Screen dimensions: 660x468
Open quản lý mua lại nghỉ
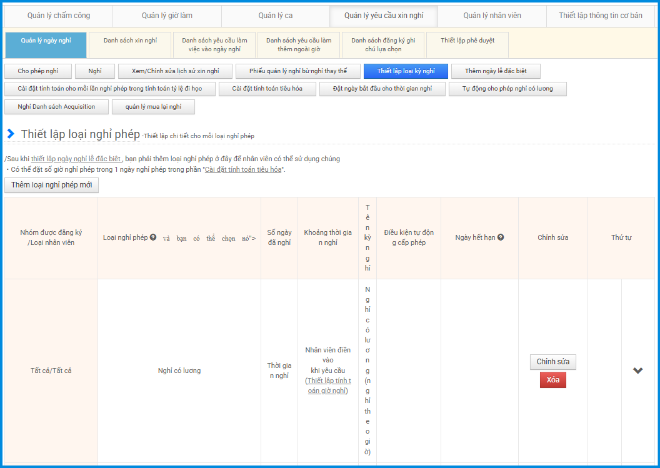153,107
